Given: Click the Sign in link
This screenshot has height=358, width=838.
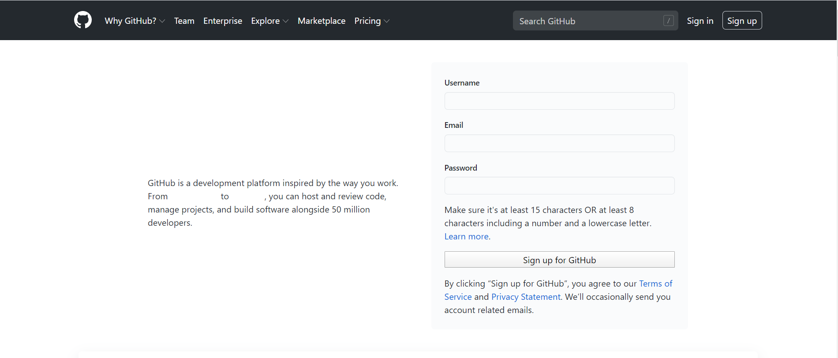Looking at the screenshot, I should (700, 21).
